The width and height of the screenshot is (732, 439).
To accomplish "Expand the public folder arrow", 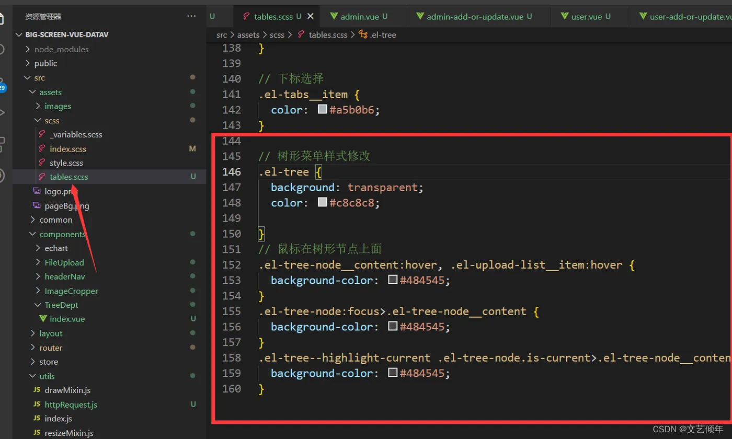I will 28,63.
